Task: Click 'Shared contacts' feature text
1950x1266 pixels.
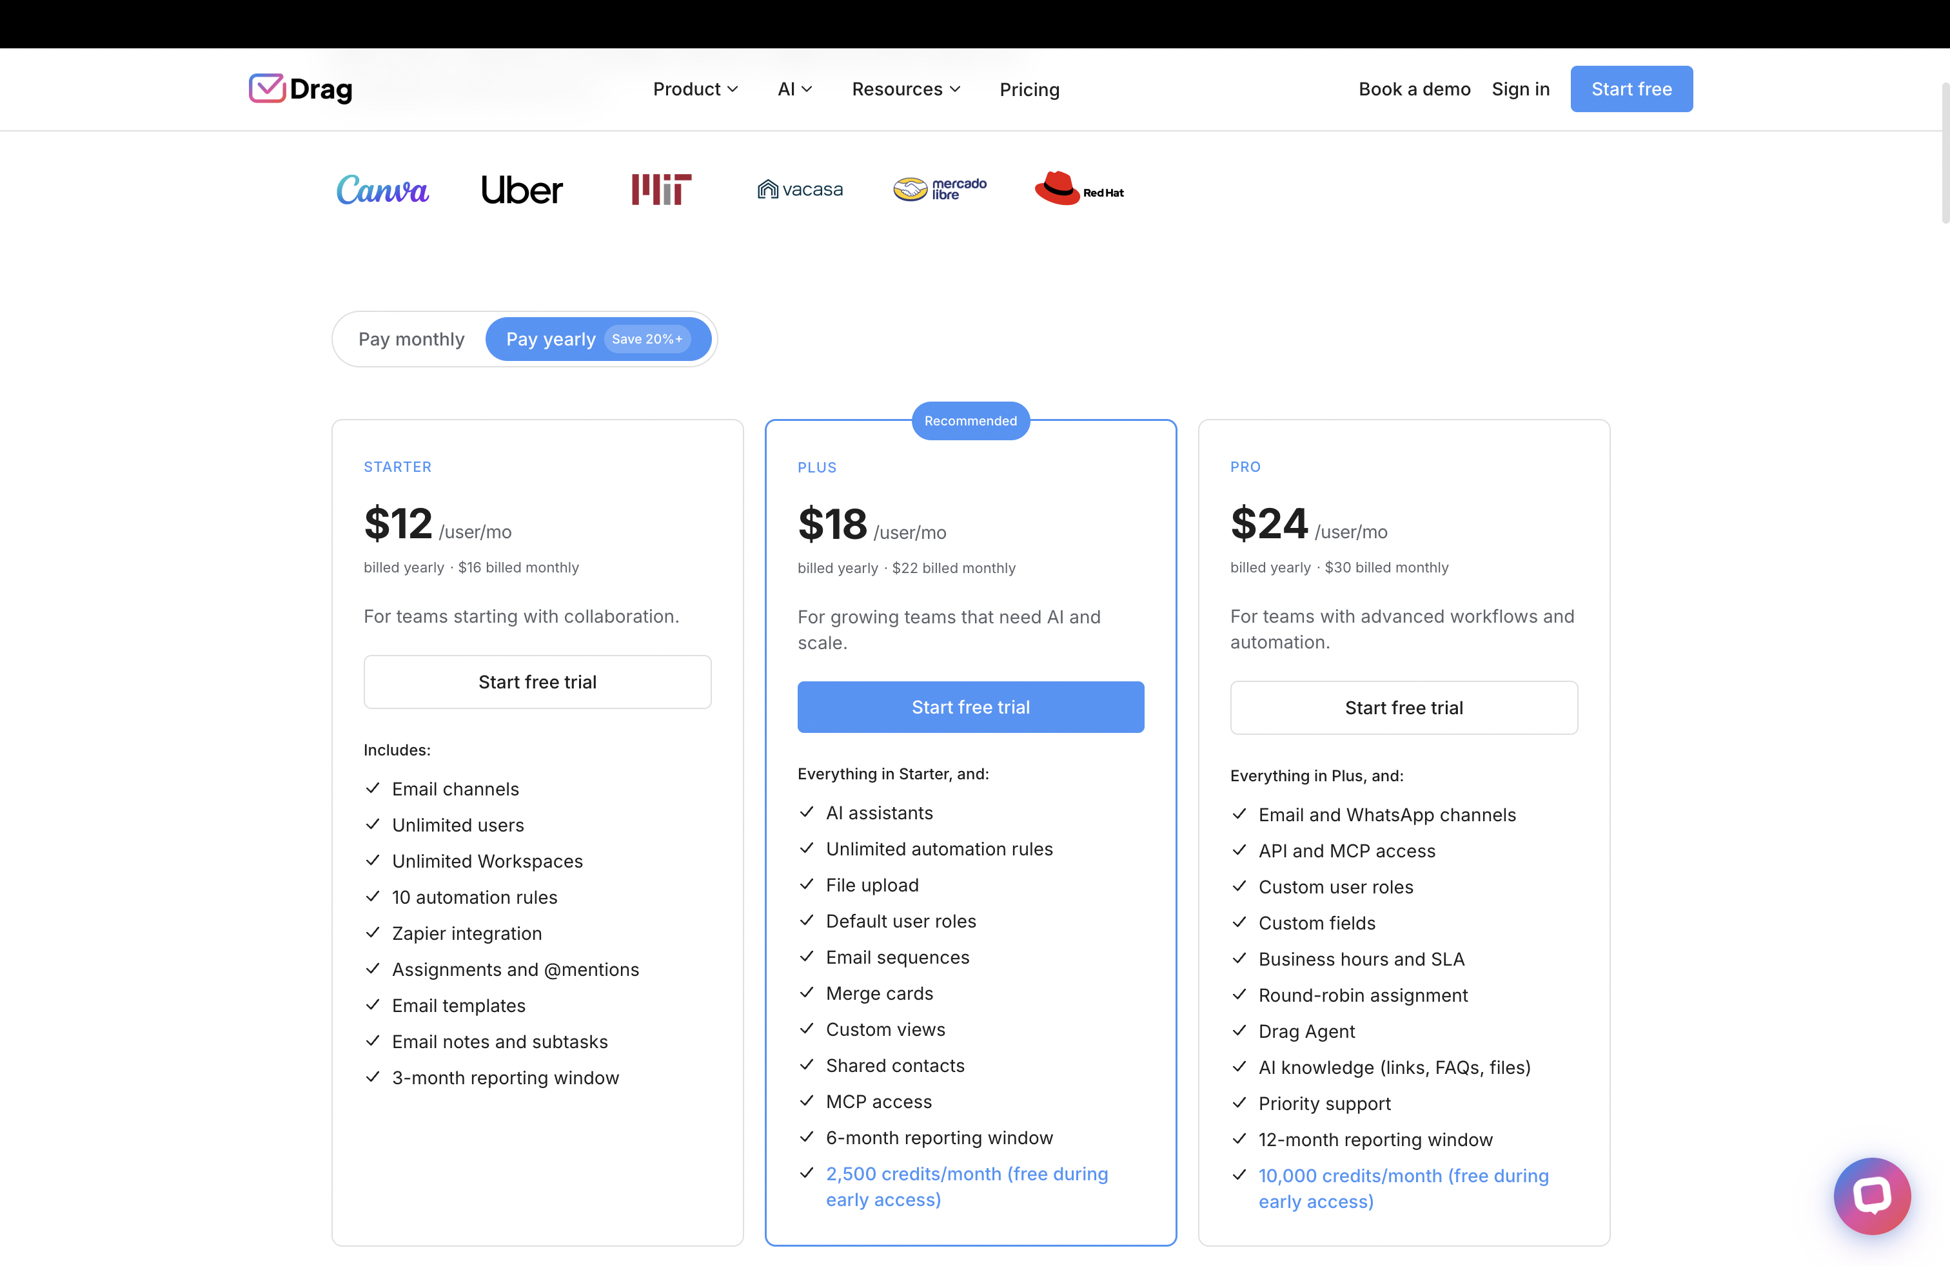Action: [894, 1066]
